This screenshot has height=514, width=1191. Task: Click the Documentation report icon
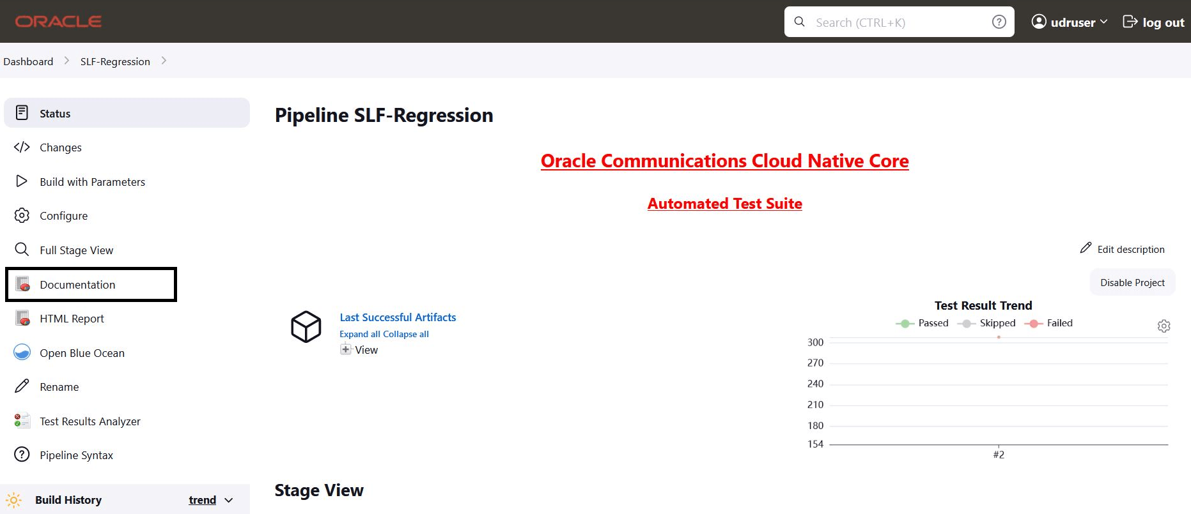[x=23, y=283]
